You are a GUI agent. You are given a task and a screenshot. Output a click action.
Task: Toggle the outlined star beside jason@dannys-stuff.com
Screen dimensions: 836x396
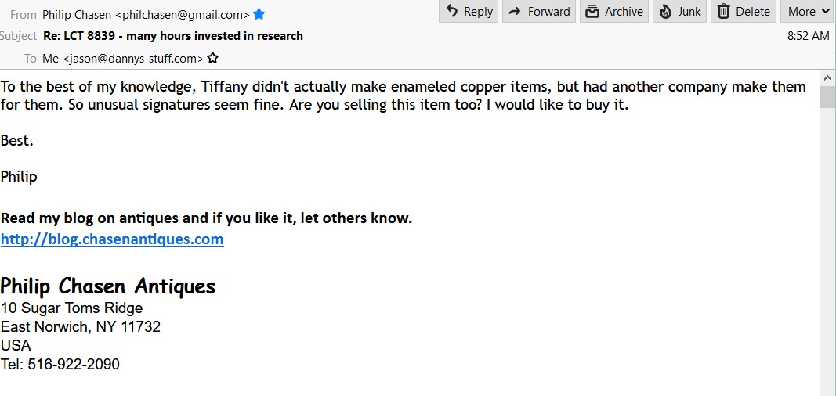point(212,58)
